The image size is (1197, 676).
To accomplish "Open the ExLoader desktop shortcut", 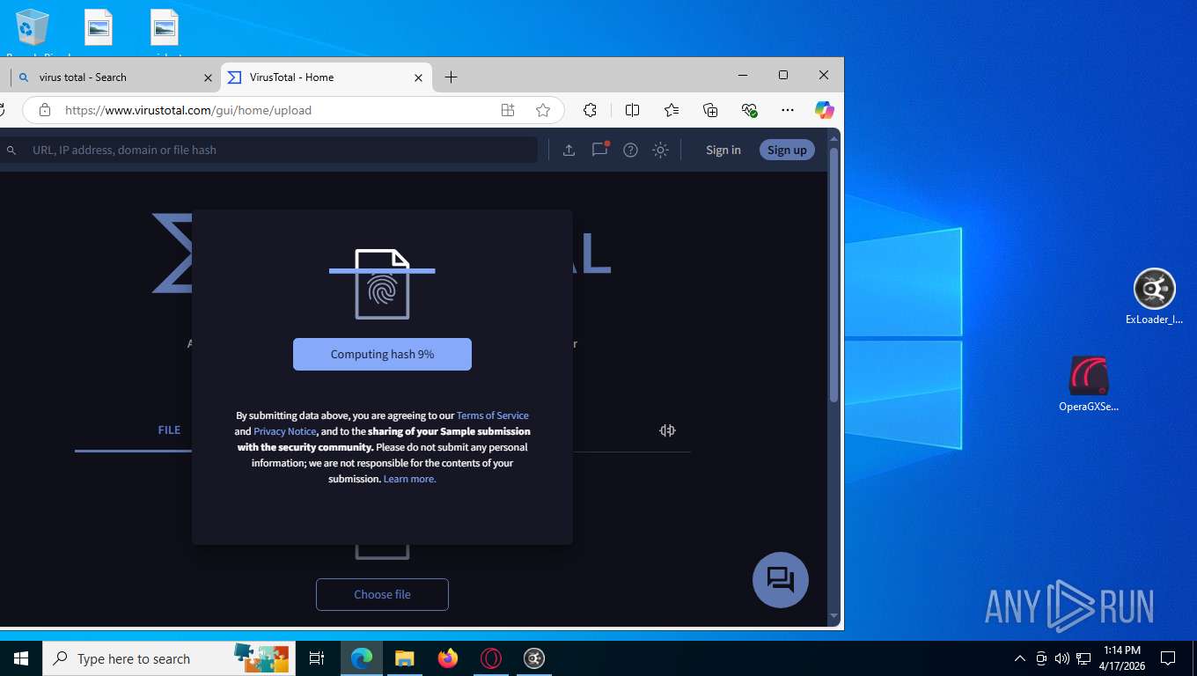I will [x=1154, y=297].
